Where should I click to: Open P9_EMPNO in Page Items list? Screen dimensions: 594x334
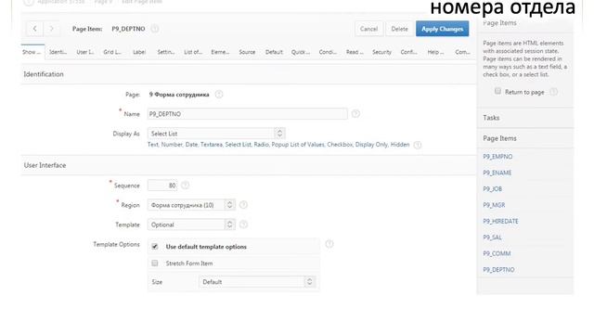(x=497, y=157)
